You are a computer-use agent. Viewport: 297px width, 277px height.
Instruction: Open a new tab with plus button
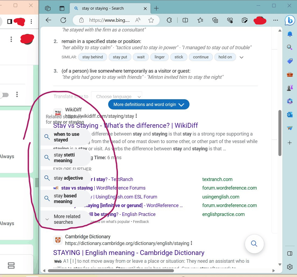click(x=156, y=8)
